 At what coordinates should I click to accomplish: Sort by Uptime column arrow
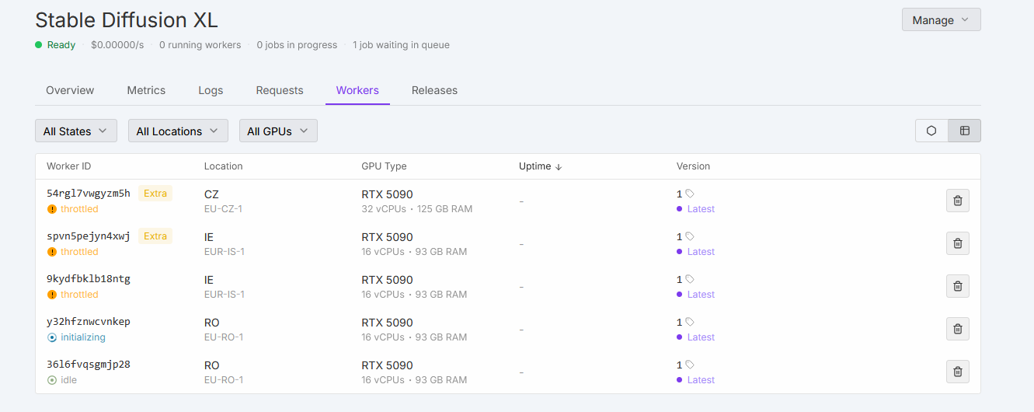558,166
